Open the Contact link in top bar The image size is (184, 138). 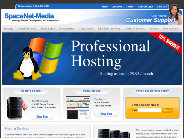coord(130,7)
